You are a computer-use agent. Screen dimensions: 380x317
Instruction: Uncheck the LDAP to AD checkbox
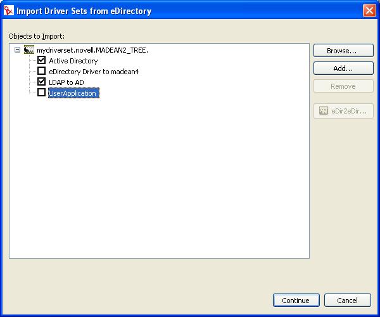pyautogui.click(x=41, y=82)
